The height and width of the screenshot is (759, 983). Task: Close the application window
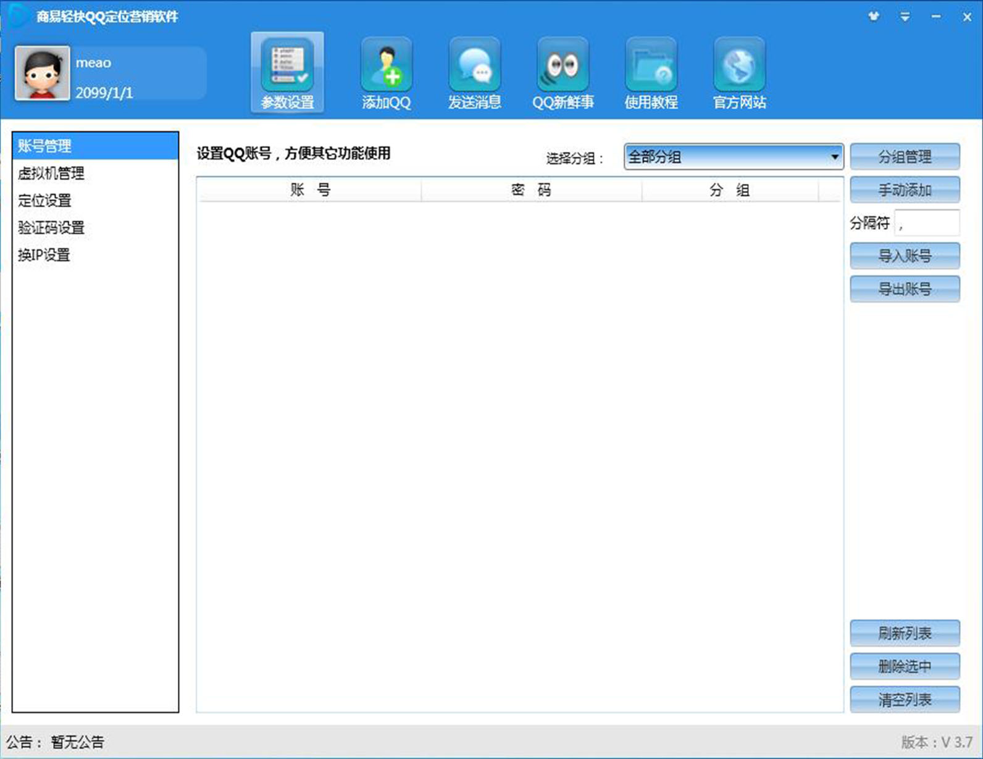pyautogui.click(x=967, y=17)
